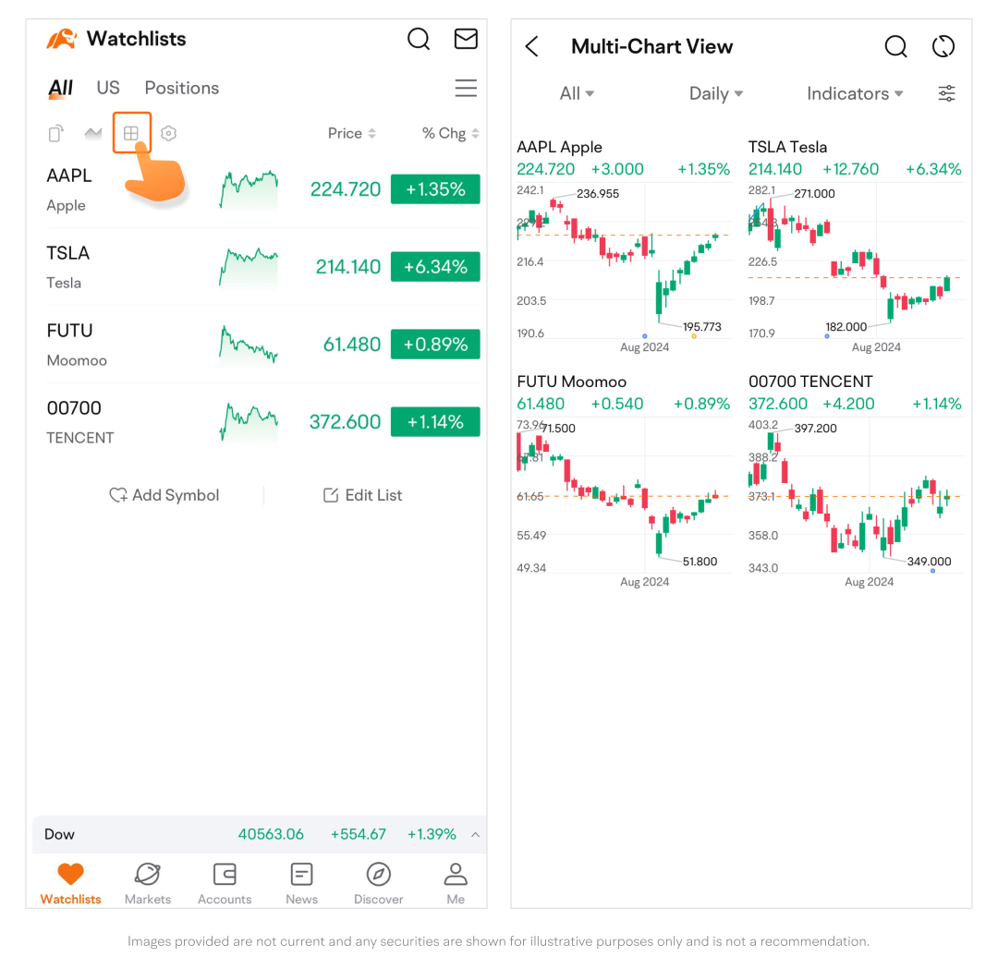Open the multi-chart grid view icon
The image size is (998, 969).
pyautogui.click(x=131, y=133)
